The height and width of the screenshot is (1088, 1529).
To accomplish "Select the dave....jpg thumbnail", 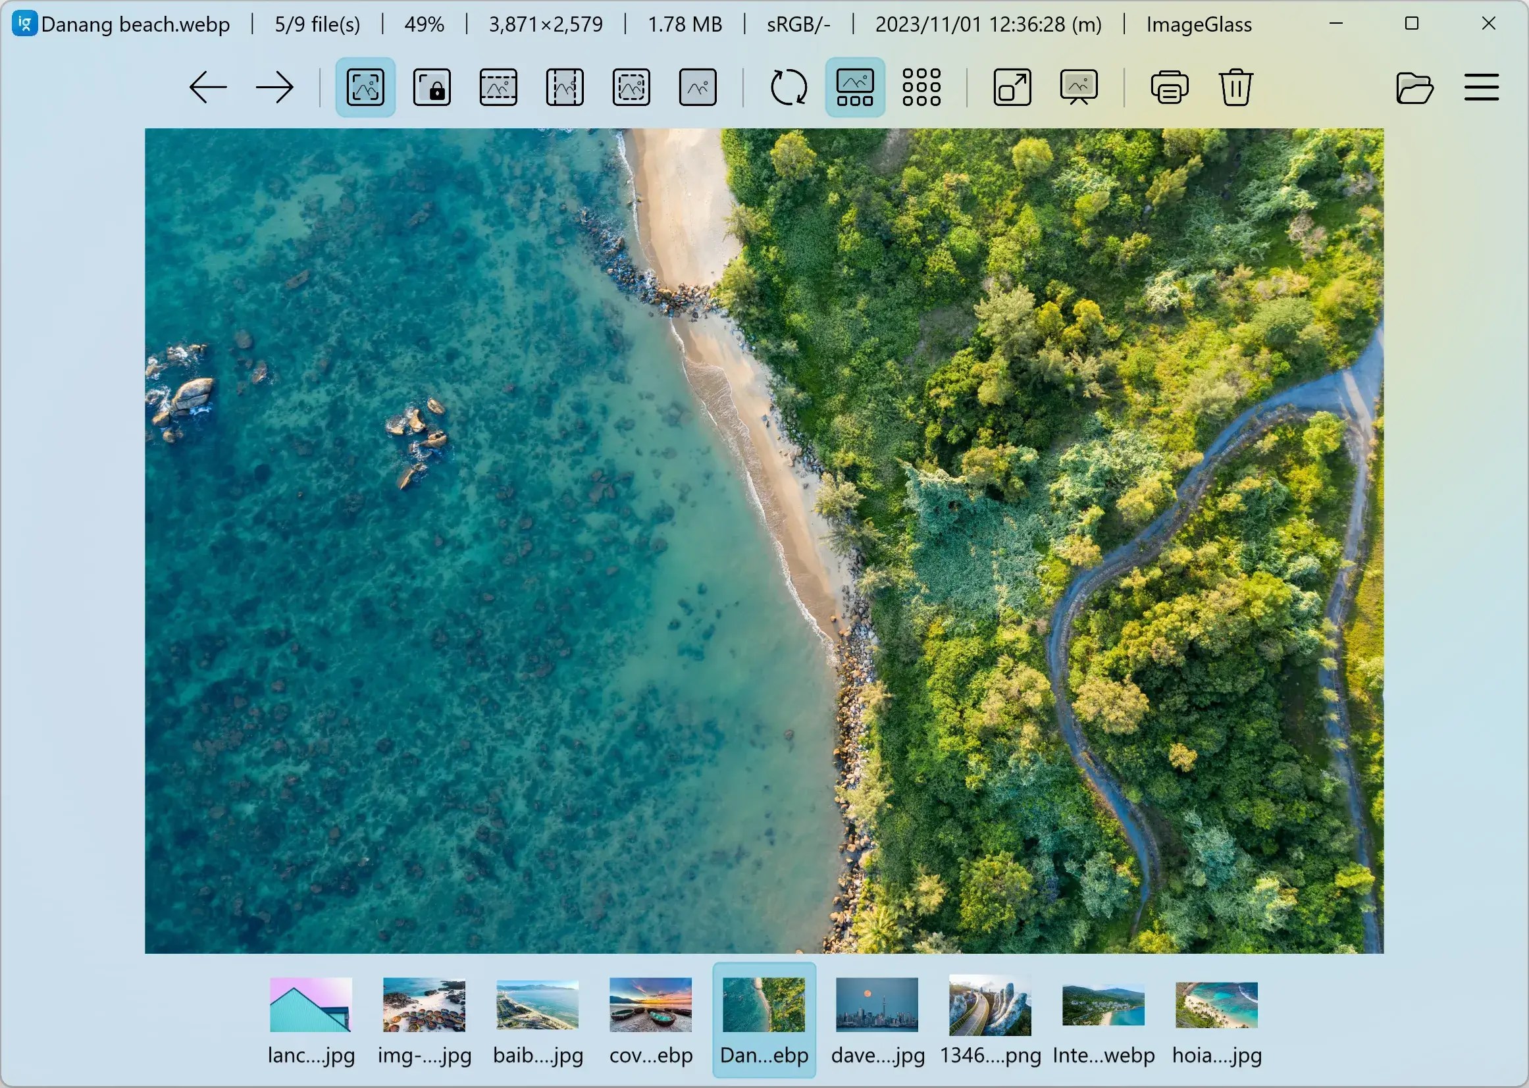I will point(877,1006).
